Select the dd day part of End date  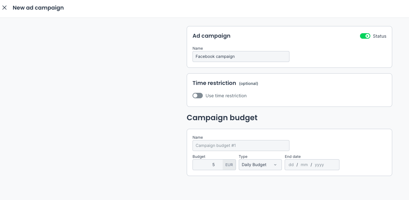pos(291,165)
